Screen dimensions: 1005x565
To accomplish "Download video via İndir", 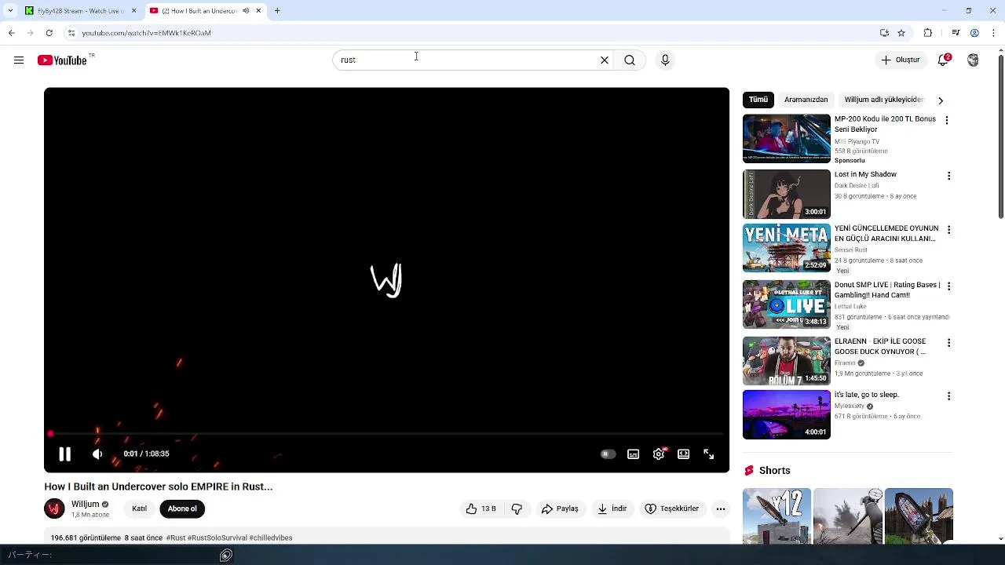I will (612, 508).
